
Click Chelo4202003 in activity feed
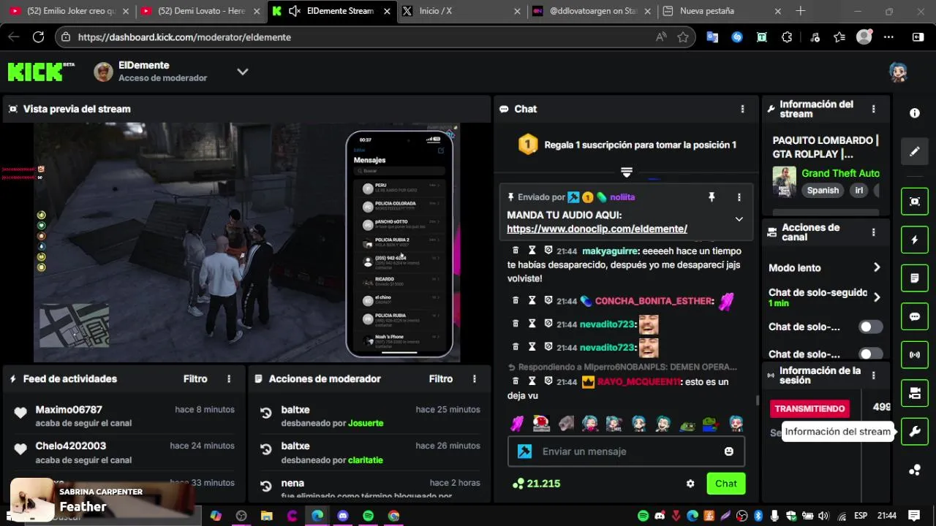(x=71, y=446)
